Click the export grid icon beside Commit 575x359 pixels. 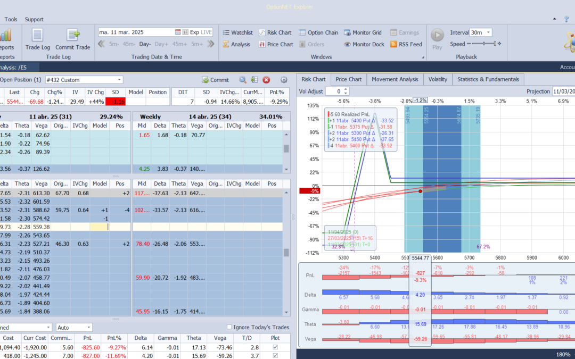254,80
